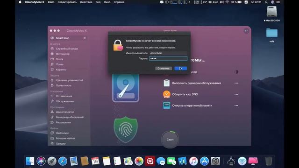Viewport: 299px width, 168px height.
Task: Launch Safari from the Dock
Action: click(63, 161)
